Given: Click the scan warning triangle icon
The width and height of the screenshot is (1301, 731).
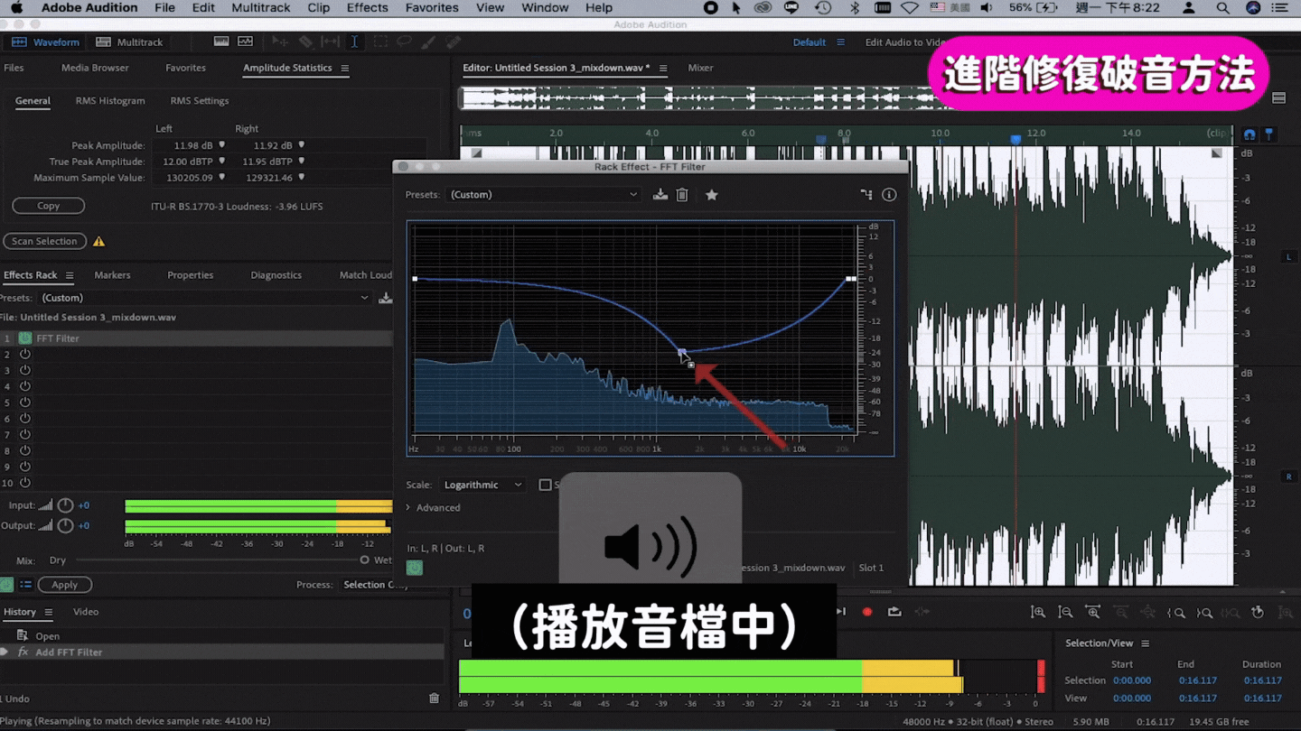Looking at the screenshot, I should (x=99, y=242).
